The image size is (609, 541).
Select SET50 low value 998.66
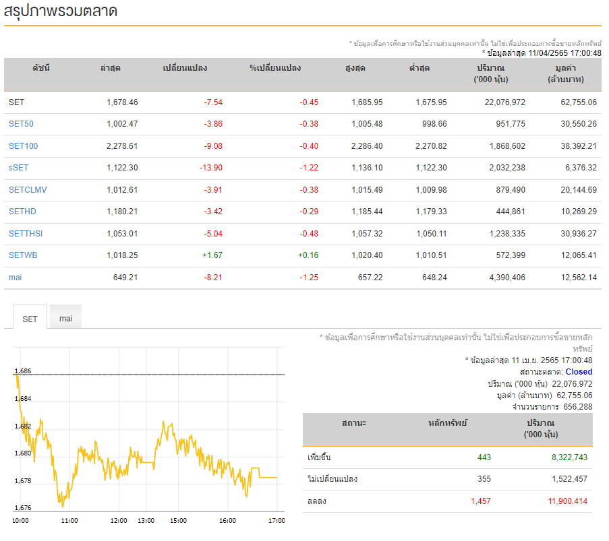(434, 124)
